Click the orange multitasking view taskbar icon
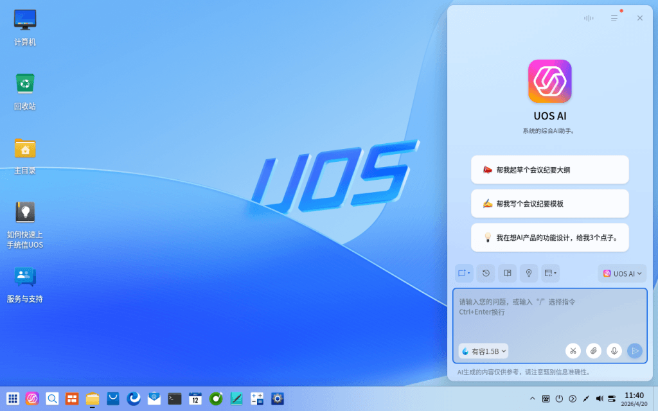Viewport: 658px width, 411px height. (72, 398)
